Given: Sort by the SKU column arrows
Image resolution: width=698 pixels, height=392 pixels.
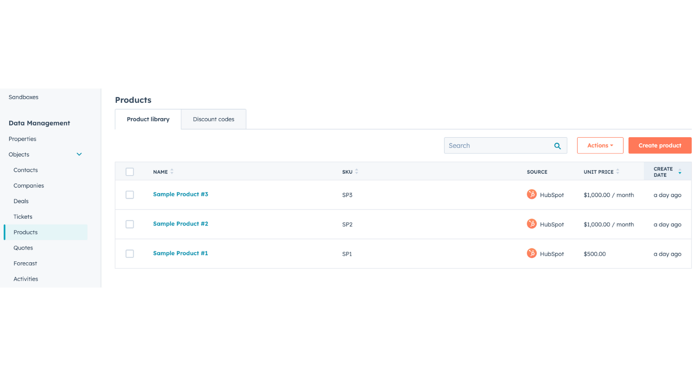Looking at the screenshot, I should [x=356, y=172].
